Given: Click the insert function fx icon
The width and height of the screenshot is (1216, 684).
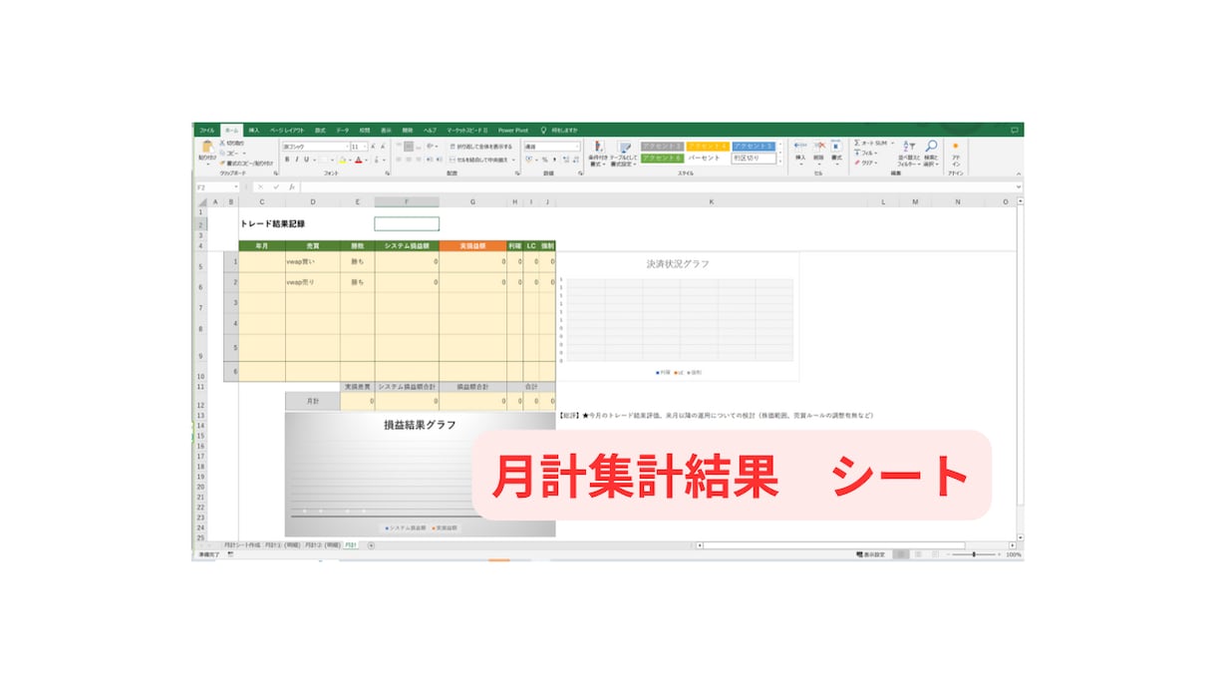Looking at the screenshot, I should (x=292, y=186).
